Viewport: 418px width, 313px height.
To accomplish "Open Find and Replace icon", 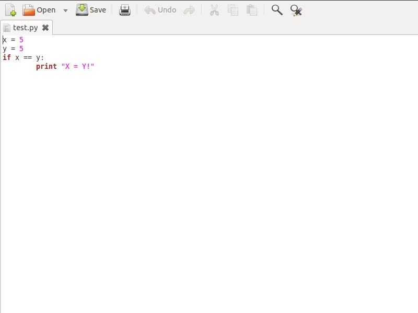I will click(296, 10).
